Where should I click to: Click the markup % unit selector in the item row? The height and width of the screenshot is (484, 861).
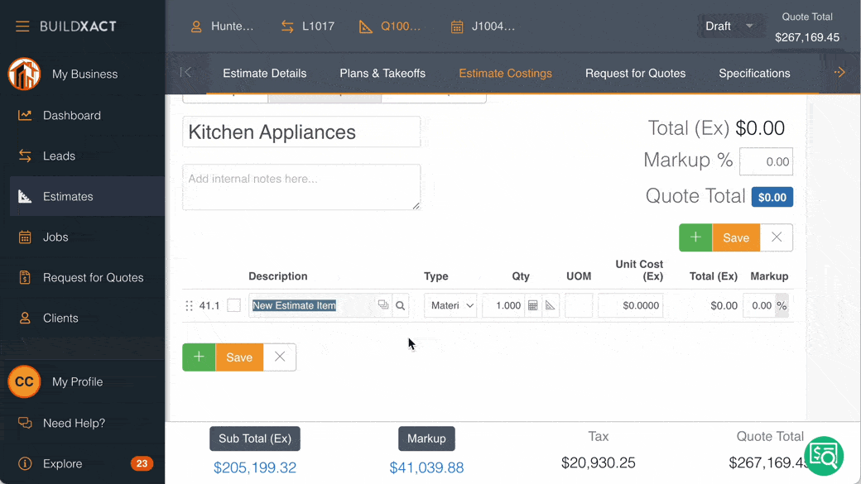(782, 305)
